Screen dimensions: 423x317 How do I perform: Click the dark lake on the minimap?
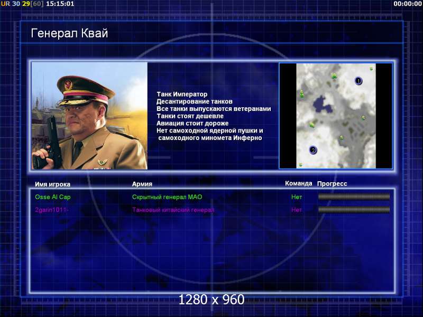coord(322,104)
